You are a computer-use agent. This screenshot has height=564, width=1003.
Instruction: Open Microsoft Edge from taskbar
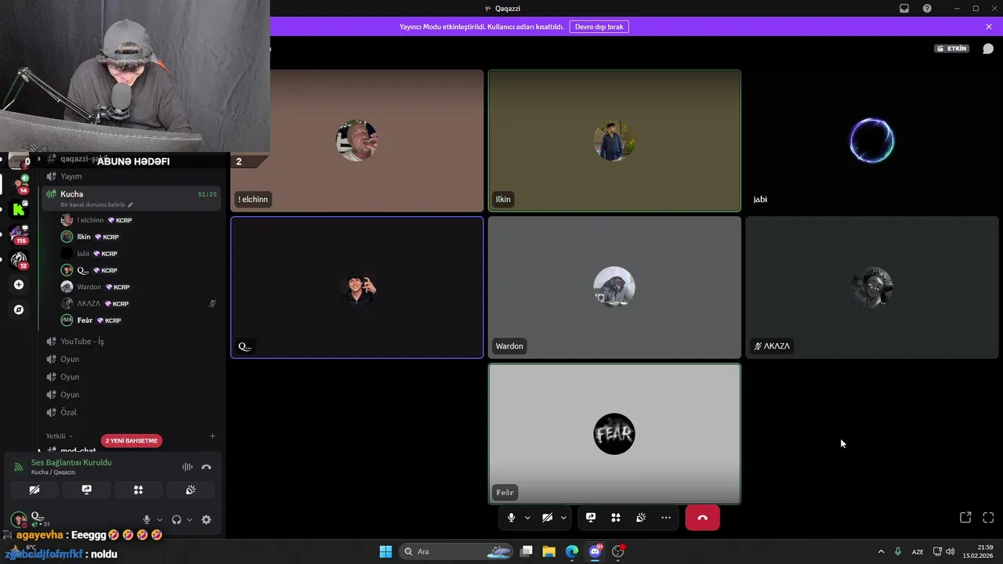tap(572, 551)
